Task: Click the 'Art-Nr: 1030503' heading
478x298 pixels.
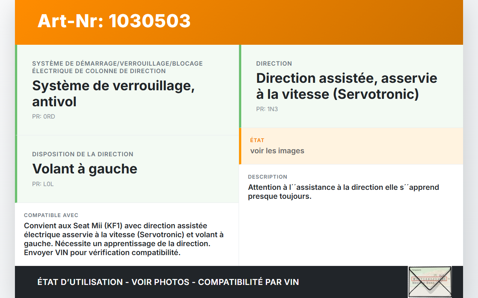Action: pyautogui.click(x=114, y=21)
